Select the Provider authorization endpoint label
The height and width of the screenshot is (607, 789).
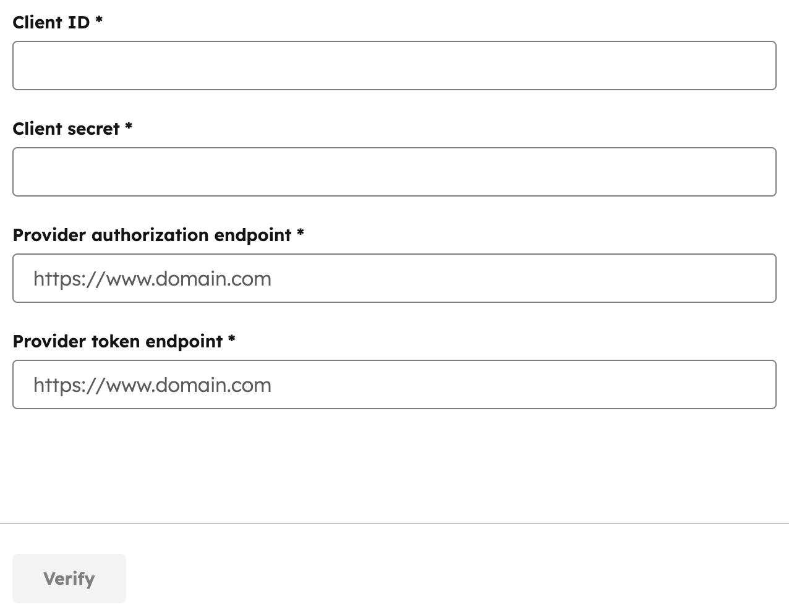pyautogui.click(x=153, y=235)
